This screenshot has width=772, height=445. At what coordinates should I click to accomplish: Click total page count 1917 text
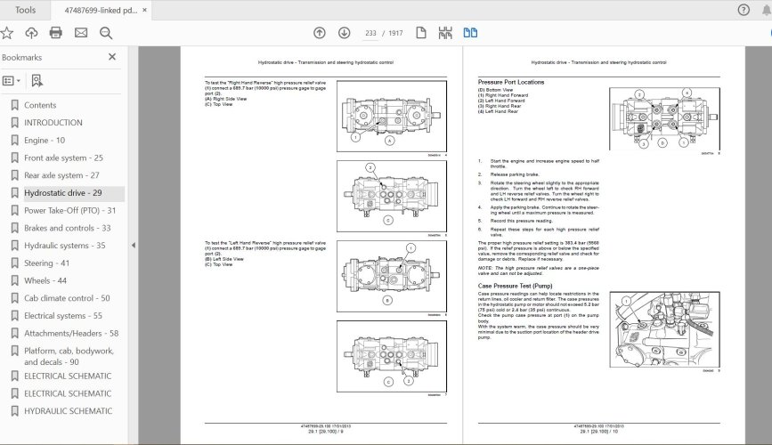(x=395, y=33)
